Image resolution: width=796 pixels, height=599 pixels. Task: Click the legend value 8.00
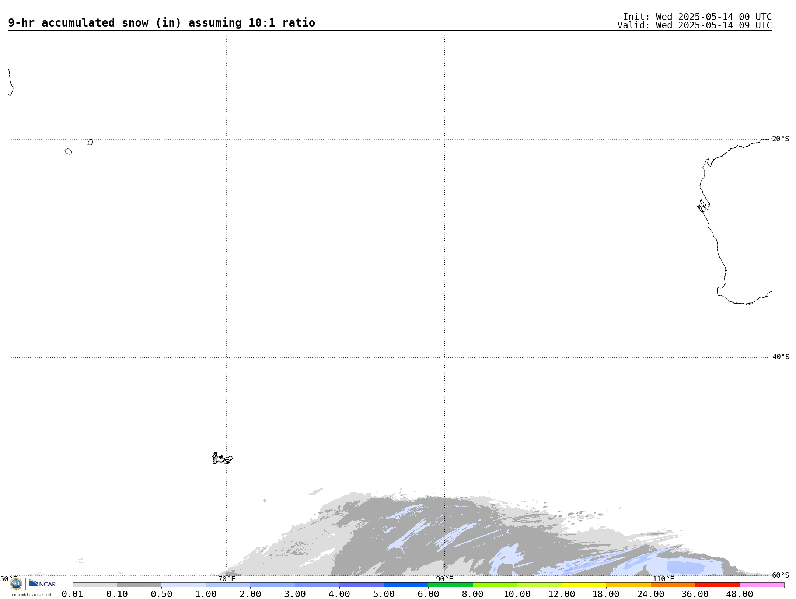click(x=473, y=594)
